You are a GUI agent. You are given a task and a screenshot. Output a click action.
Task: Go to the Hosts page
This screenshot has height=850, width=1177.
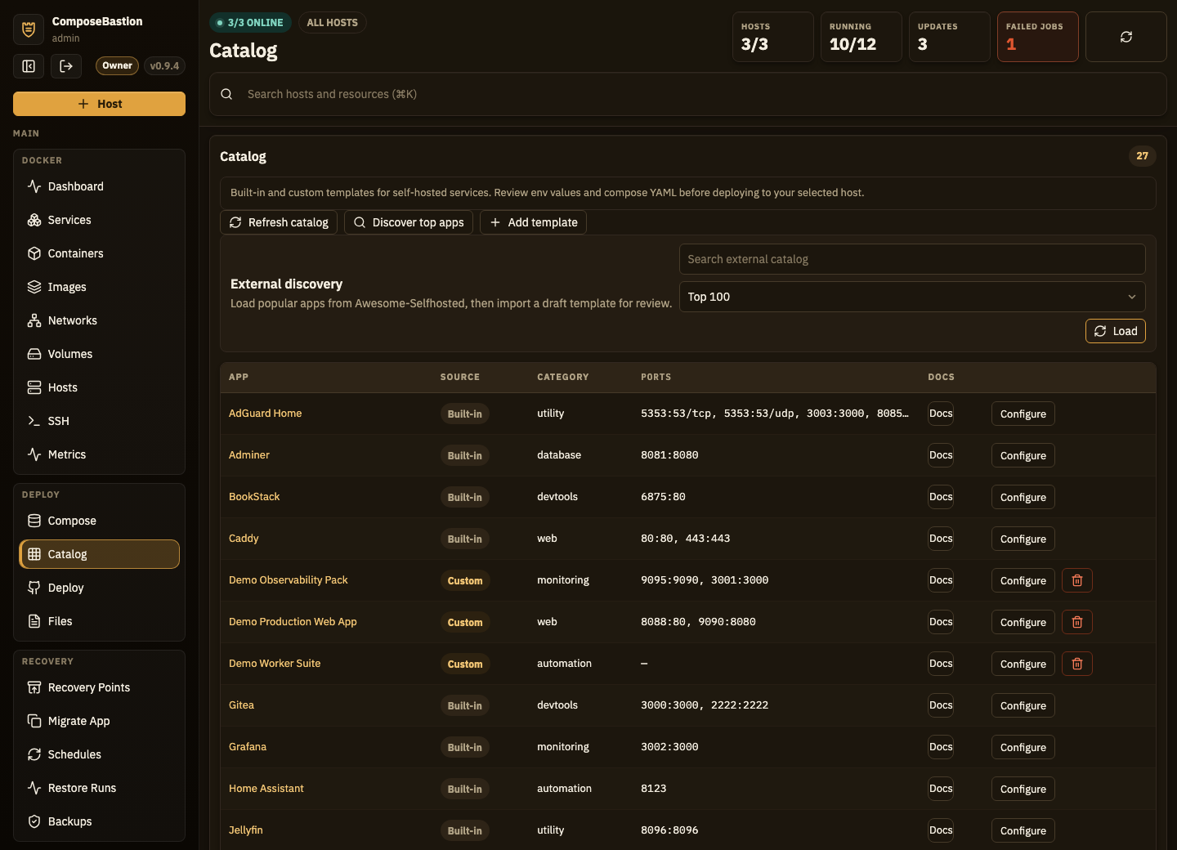[x=99, y=387]
